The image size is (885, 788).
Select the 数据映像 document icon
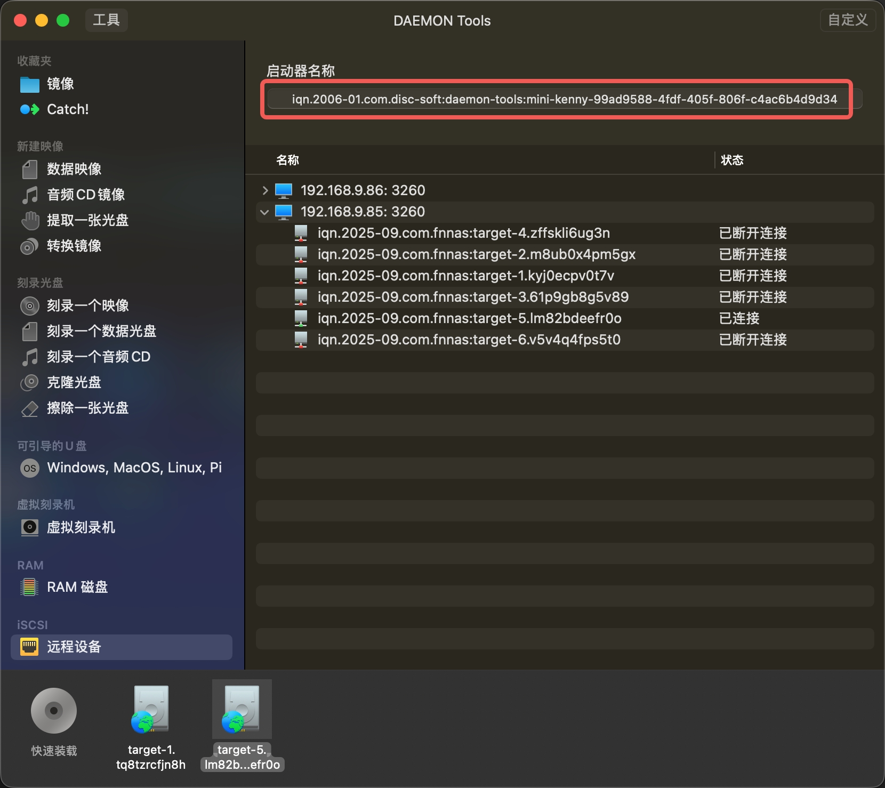[x=30, y=170]
